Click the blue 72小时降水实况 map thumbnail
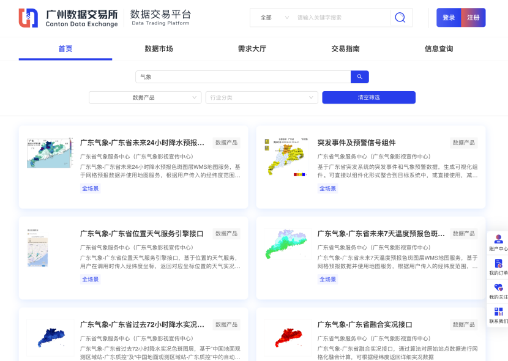This screenshot has width=508, height=361. 51,338
